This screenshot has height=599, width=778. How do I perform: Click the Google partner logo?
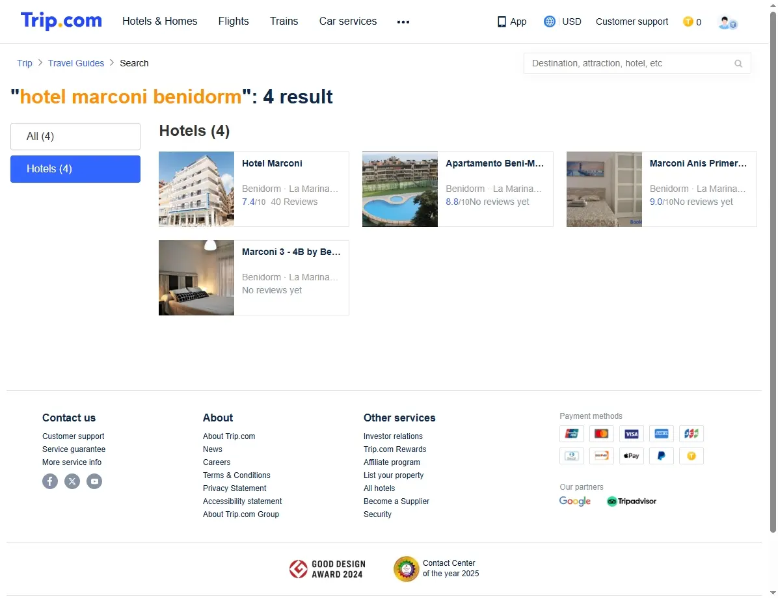(574, 501)
